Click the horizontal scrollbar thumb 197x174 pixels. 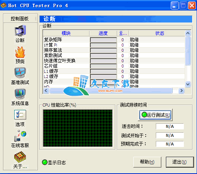pos(111,91)
